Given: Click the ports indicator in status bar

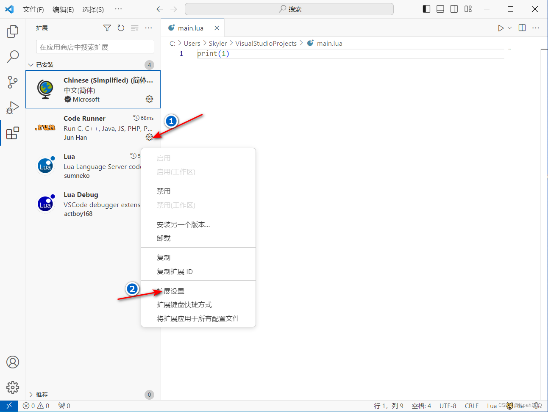Looking at the screenshot, I should pos(64,406).
